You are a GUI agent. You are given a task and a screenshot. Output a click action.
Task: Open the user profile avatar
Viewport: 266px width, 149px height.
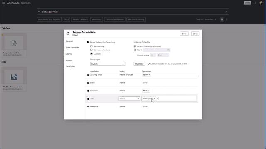(261, 3)
